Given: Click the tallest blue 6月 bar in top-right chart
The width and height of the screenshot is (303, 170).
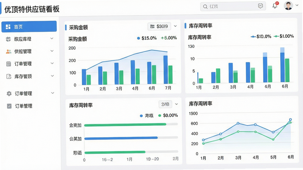Looking at the screenshot, I should (282, 65).
